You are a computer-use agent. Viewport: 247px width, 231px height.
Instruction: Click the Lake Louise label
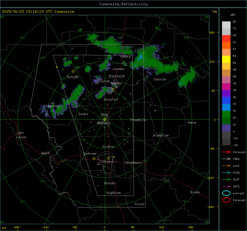(21, 135)
